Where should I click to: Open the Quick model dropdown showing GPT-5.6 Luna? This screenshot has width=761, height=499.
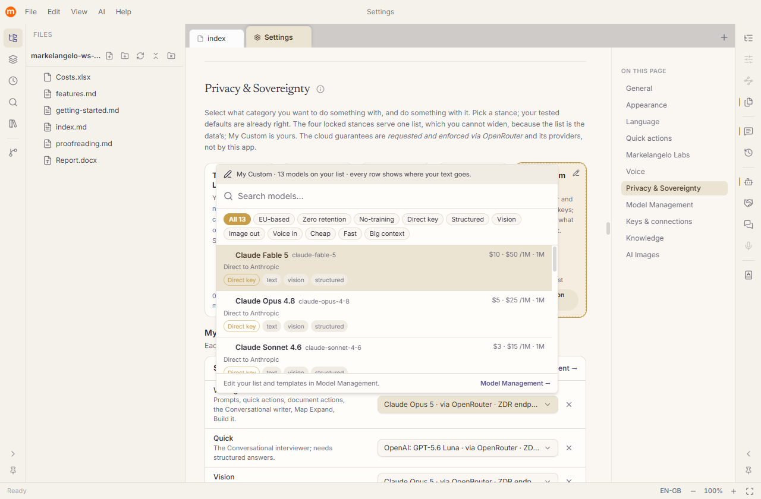(468, 448)
